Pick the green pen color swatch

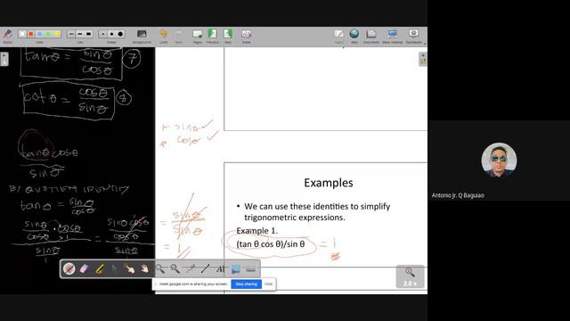(48, 34)
